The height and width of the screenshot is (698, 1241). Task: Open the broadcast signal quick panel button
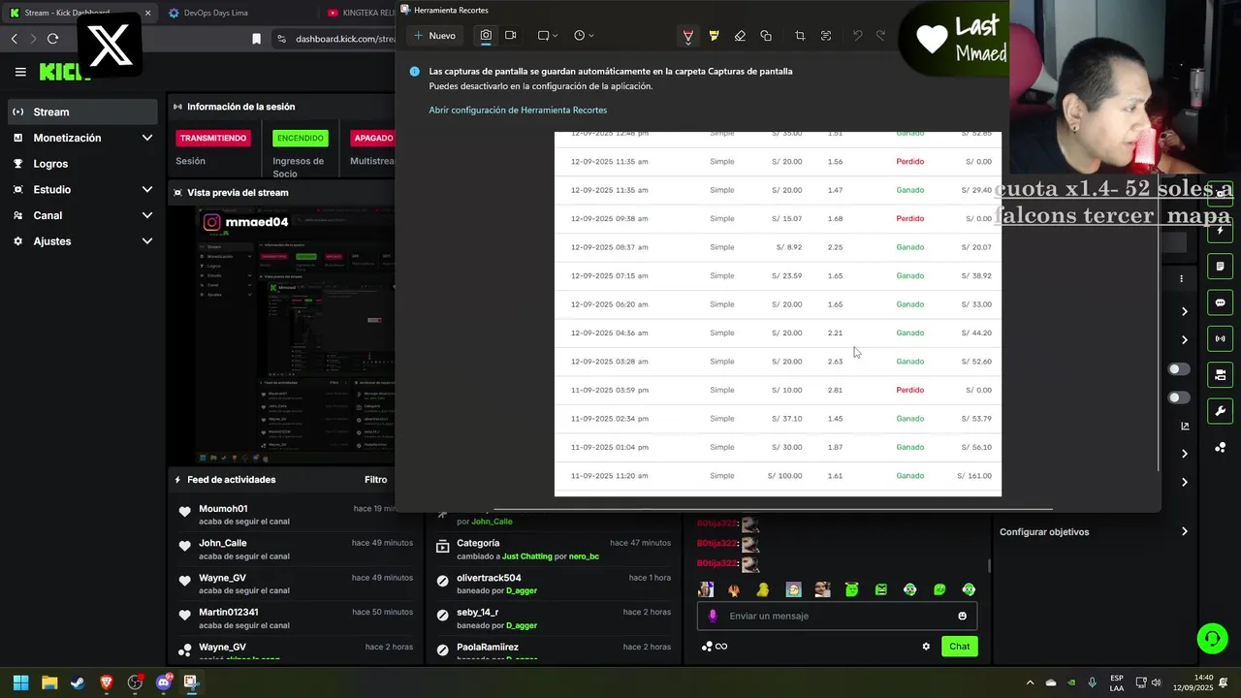1220,338
